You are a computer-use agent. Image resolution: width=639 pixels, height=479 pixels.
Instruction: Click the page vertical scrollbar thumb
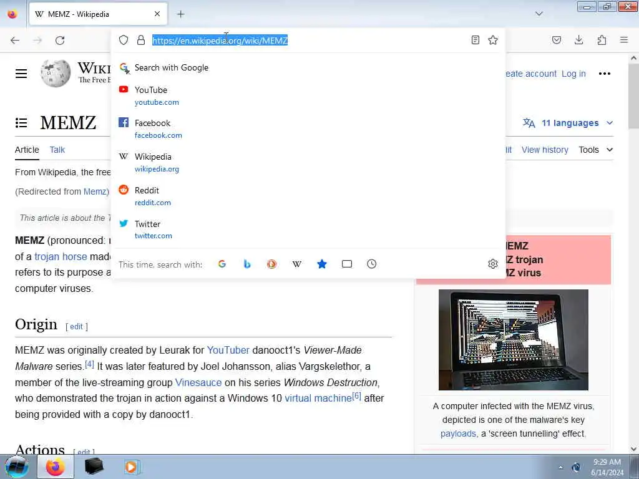coord(633,95)
